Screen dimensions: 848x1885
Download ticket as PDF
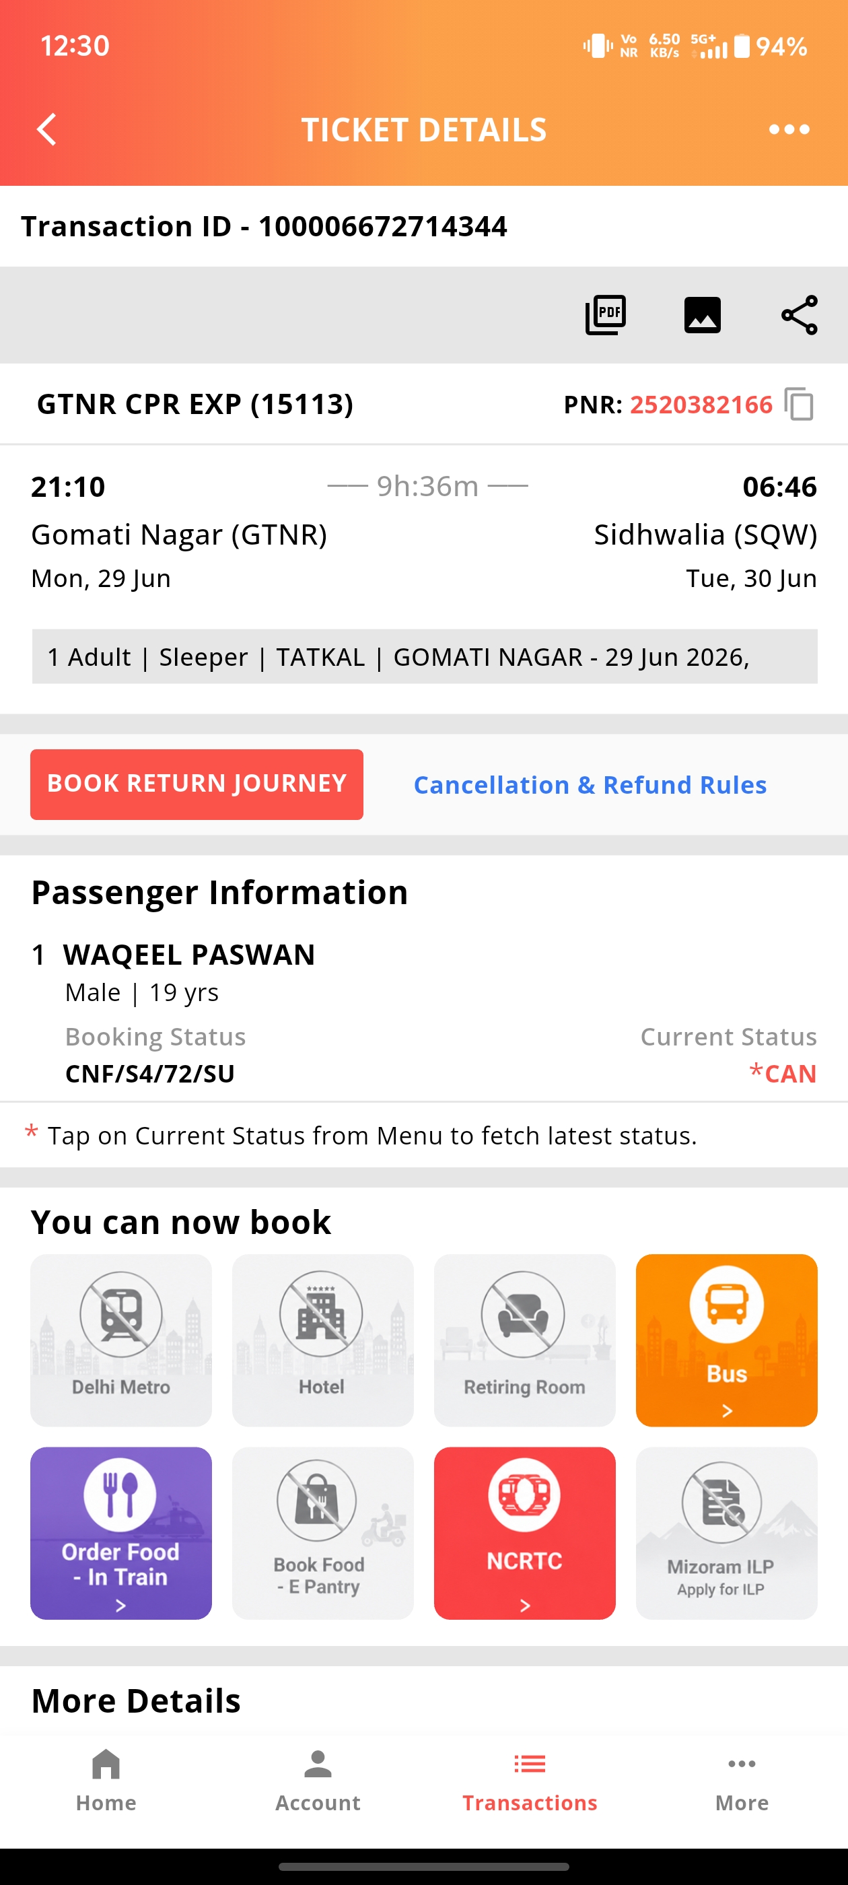pyautogui.click(x=606, y=315)
